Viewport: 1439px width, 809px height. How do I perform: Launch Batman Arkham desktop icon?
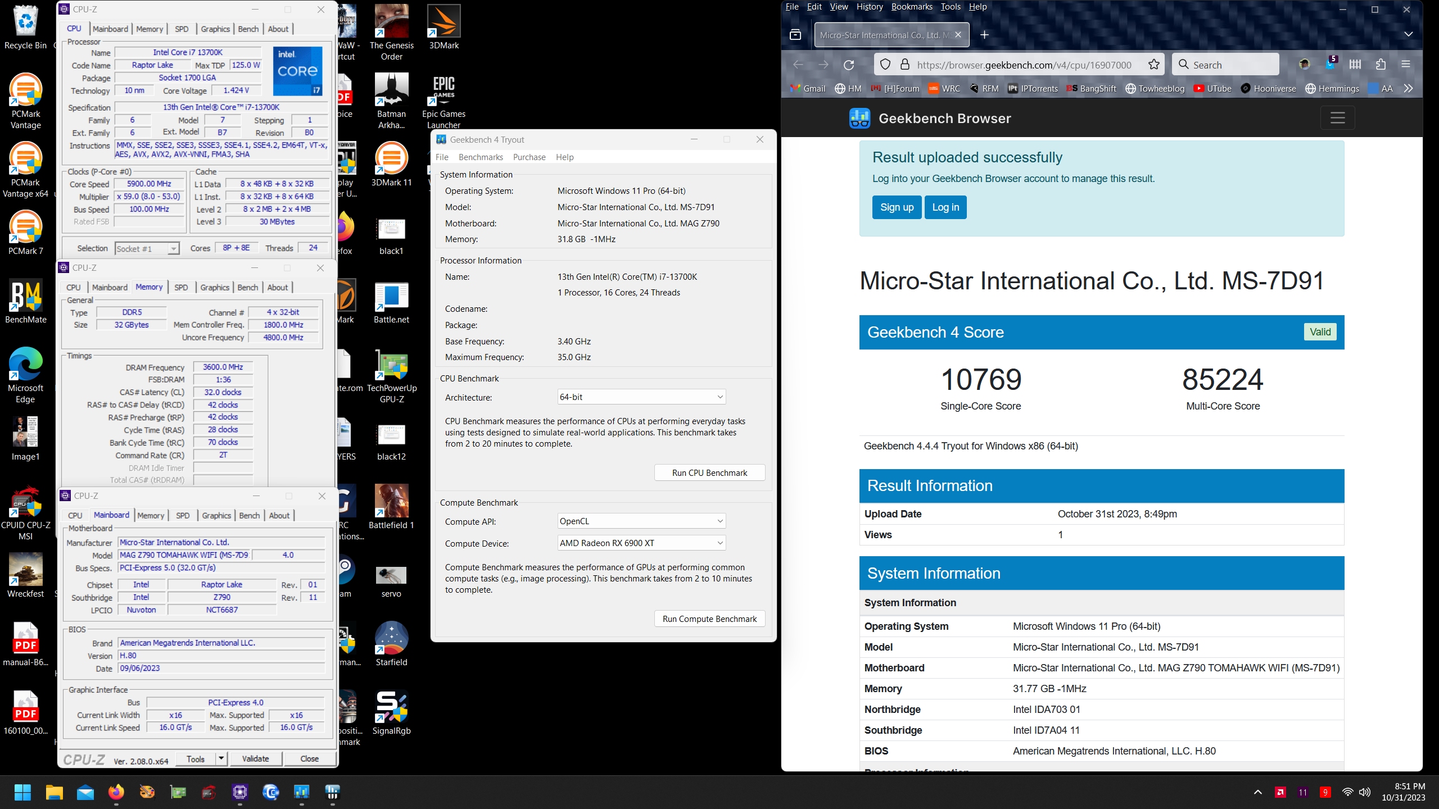coord(391,101)
